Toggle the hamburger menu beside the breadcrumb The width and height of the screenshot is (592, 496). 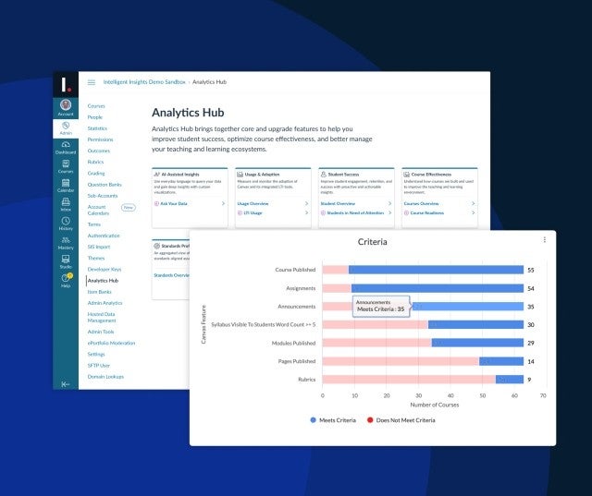91,82
